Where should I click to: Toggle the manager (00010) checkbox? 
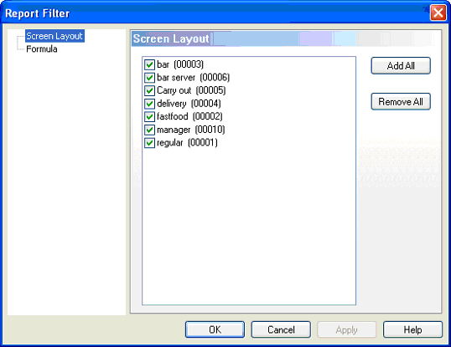[149, 130]
